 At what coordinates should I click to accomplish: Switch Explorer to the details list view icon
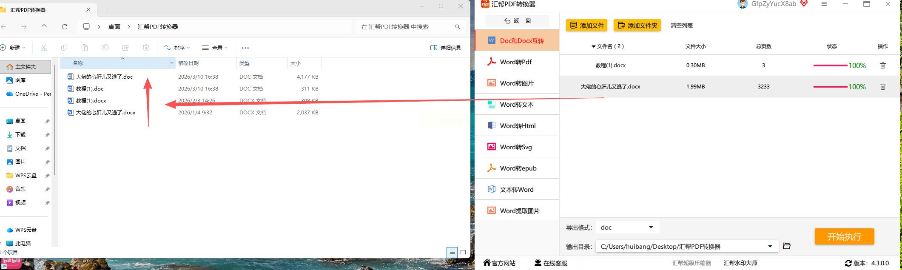[x=452, y=253]
